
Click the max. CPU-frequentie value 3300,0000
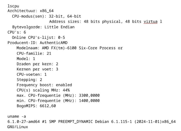pyautogui.click(x=89, y=95)
